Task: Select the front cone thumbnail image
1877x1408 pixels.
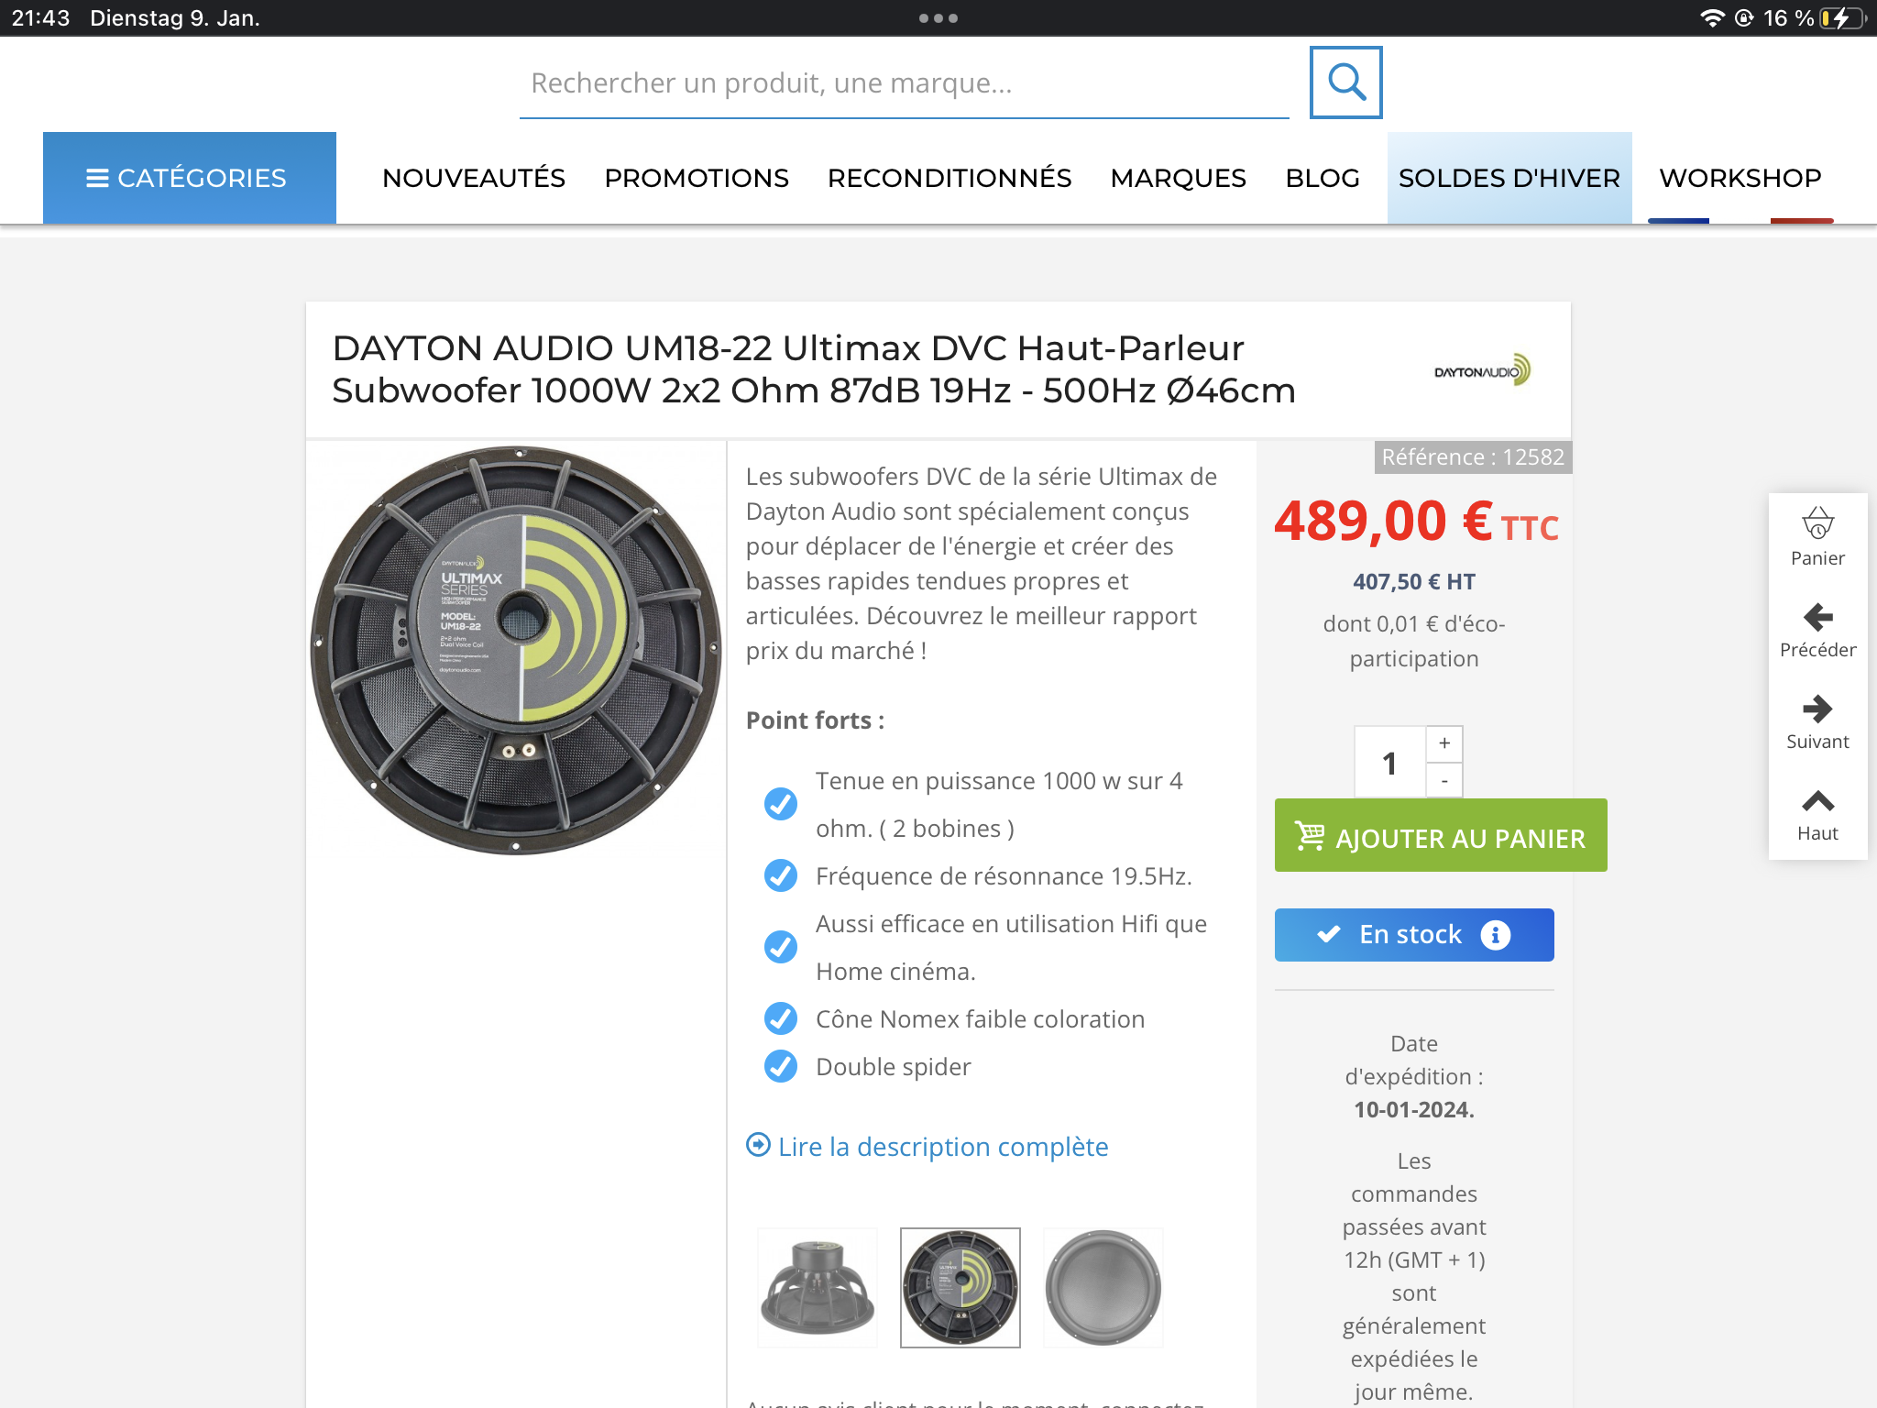Action: pyautogui.click(x=1103, y=1288)
